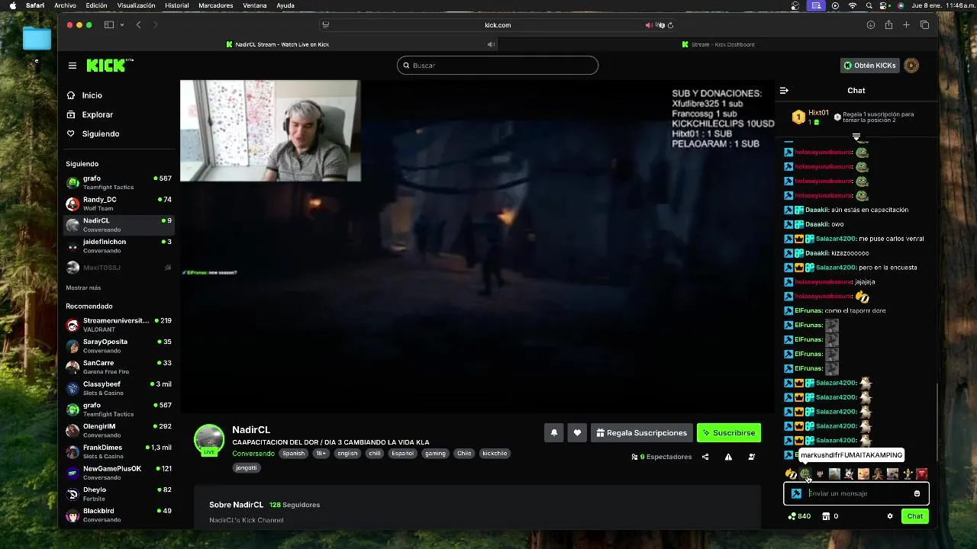The width and height of the screenshot is (977, 549).
Task: Click Safari downloads icon
Action: point(871,25)
